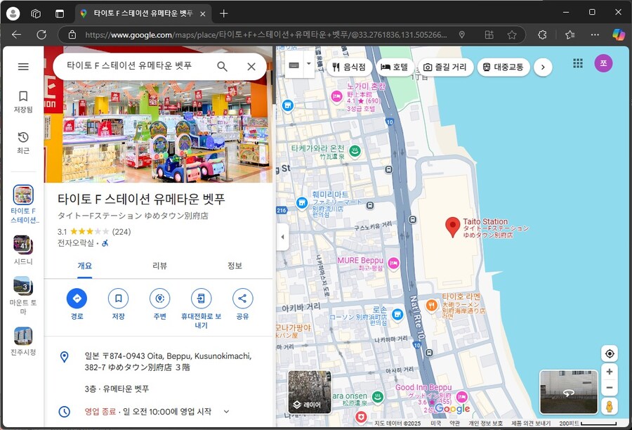This screenshot has width=632, height=430.
Task: Open the input tools dropdown arrow
Action: coord(309,64)
